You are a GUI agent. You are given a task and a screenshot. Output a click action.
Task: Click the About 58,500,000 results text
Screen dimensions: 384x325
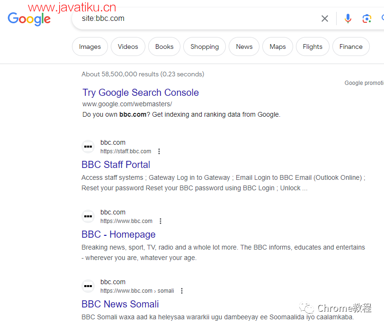[143, 74]
